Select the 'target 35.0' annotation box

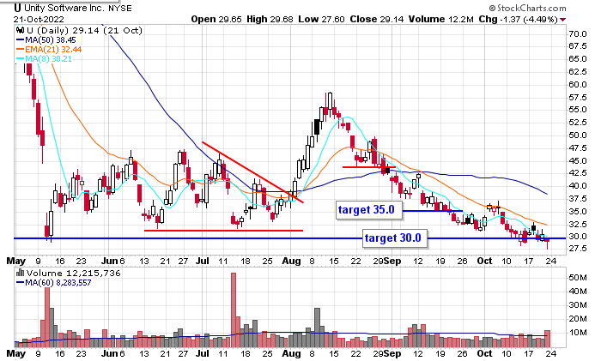tap(369, 210)
